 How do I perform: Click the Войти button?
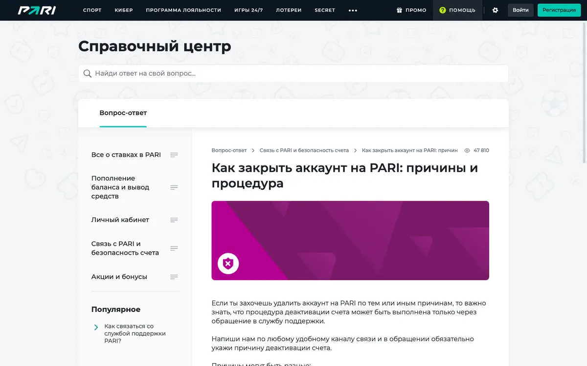tap(520, 10)
